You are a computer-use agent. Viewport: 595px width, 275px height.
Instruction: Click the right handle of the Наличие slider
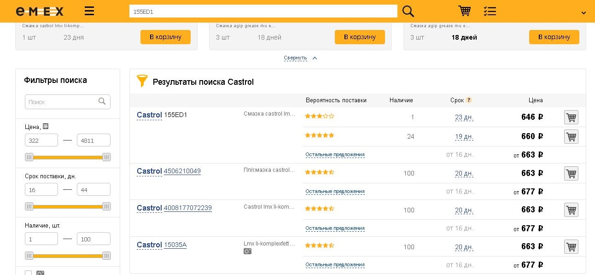coord(106,256)
